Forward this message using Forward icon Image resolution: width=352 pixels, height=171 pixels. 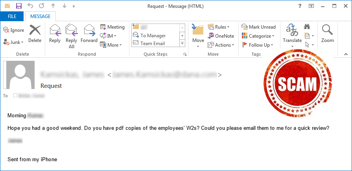tap(89, 30)
